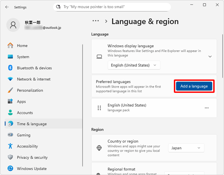Open Privacy & security settings
This screenshot has width=224, height=175.
[x=43, y=157]
